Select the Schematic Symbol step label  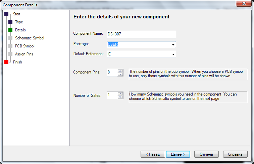click(30, 38)
